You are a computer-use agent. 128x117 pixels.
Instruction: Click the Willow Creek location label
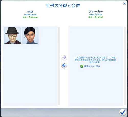click(x=30, y=15)
